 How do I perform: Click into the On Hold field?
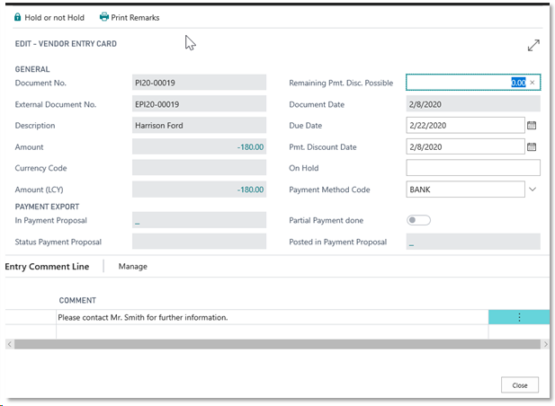(473, 168)
